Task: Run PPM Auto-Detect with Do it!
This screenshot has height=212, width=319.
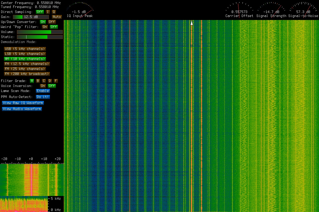Action: pos(43,97)
